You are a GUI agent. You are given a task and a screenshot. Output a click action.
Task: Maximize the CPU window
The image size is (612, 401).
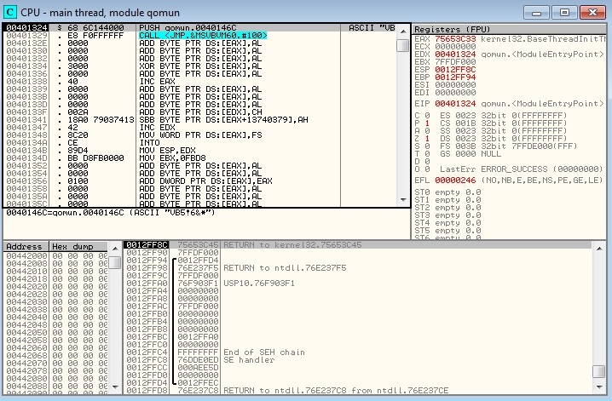[x=564, y=12]
